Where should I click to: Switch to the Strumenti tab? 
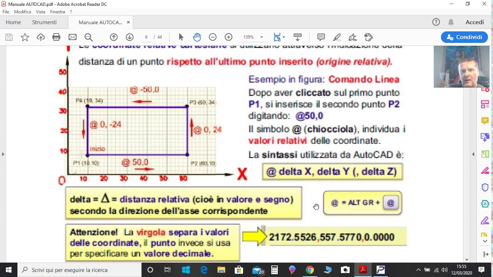[x=44, y=22]
